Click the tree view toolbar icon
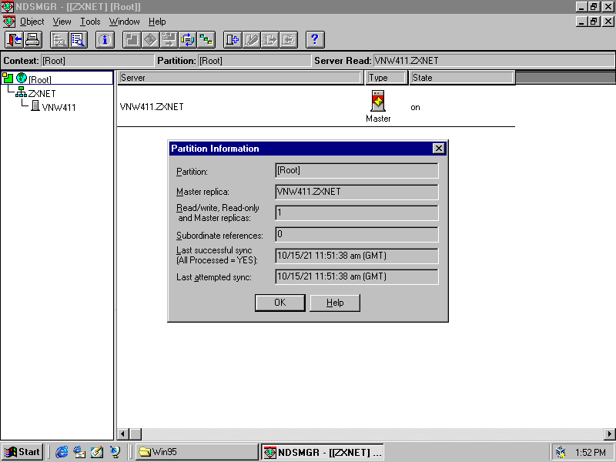Image resolution: width=616 pixels, height=462 pixels. (59, 40)
